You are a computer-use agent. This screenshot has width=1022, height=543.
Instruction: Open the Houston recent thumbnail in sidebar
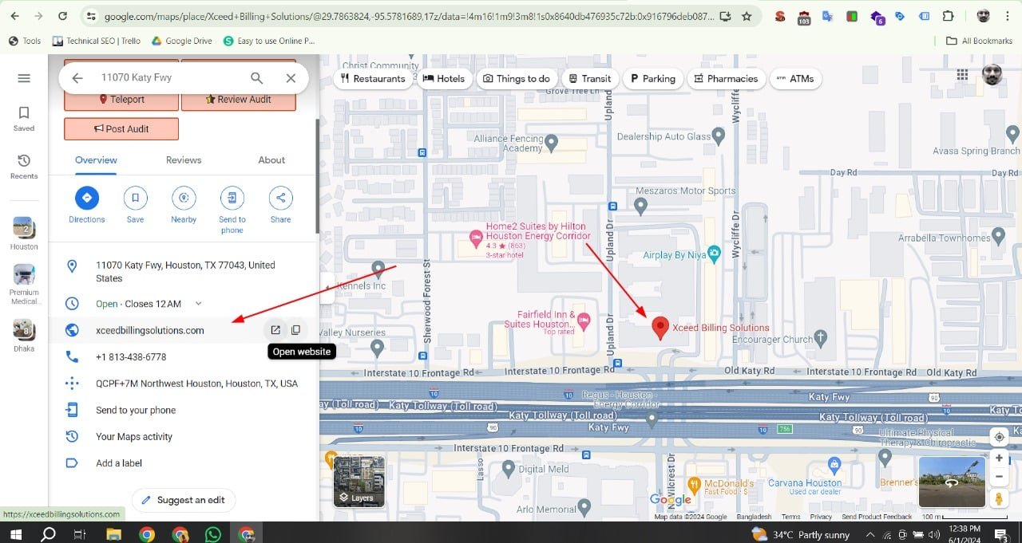(x=24, y=233)
